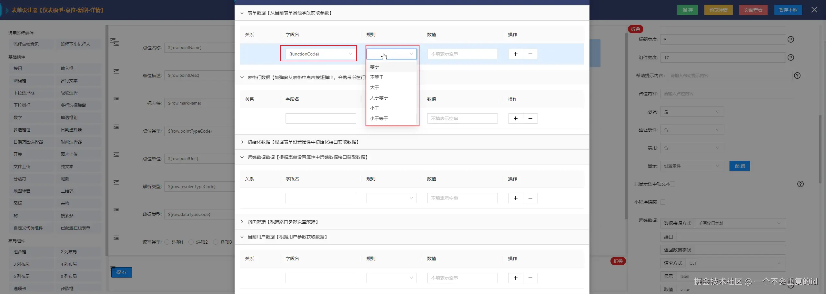Click the 占位内容 input field
The height and width of the screenshot is (294, 826).
[727, 94]
